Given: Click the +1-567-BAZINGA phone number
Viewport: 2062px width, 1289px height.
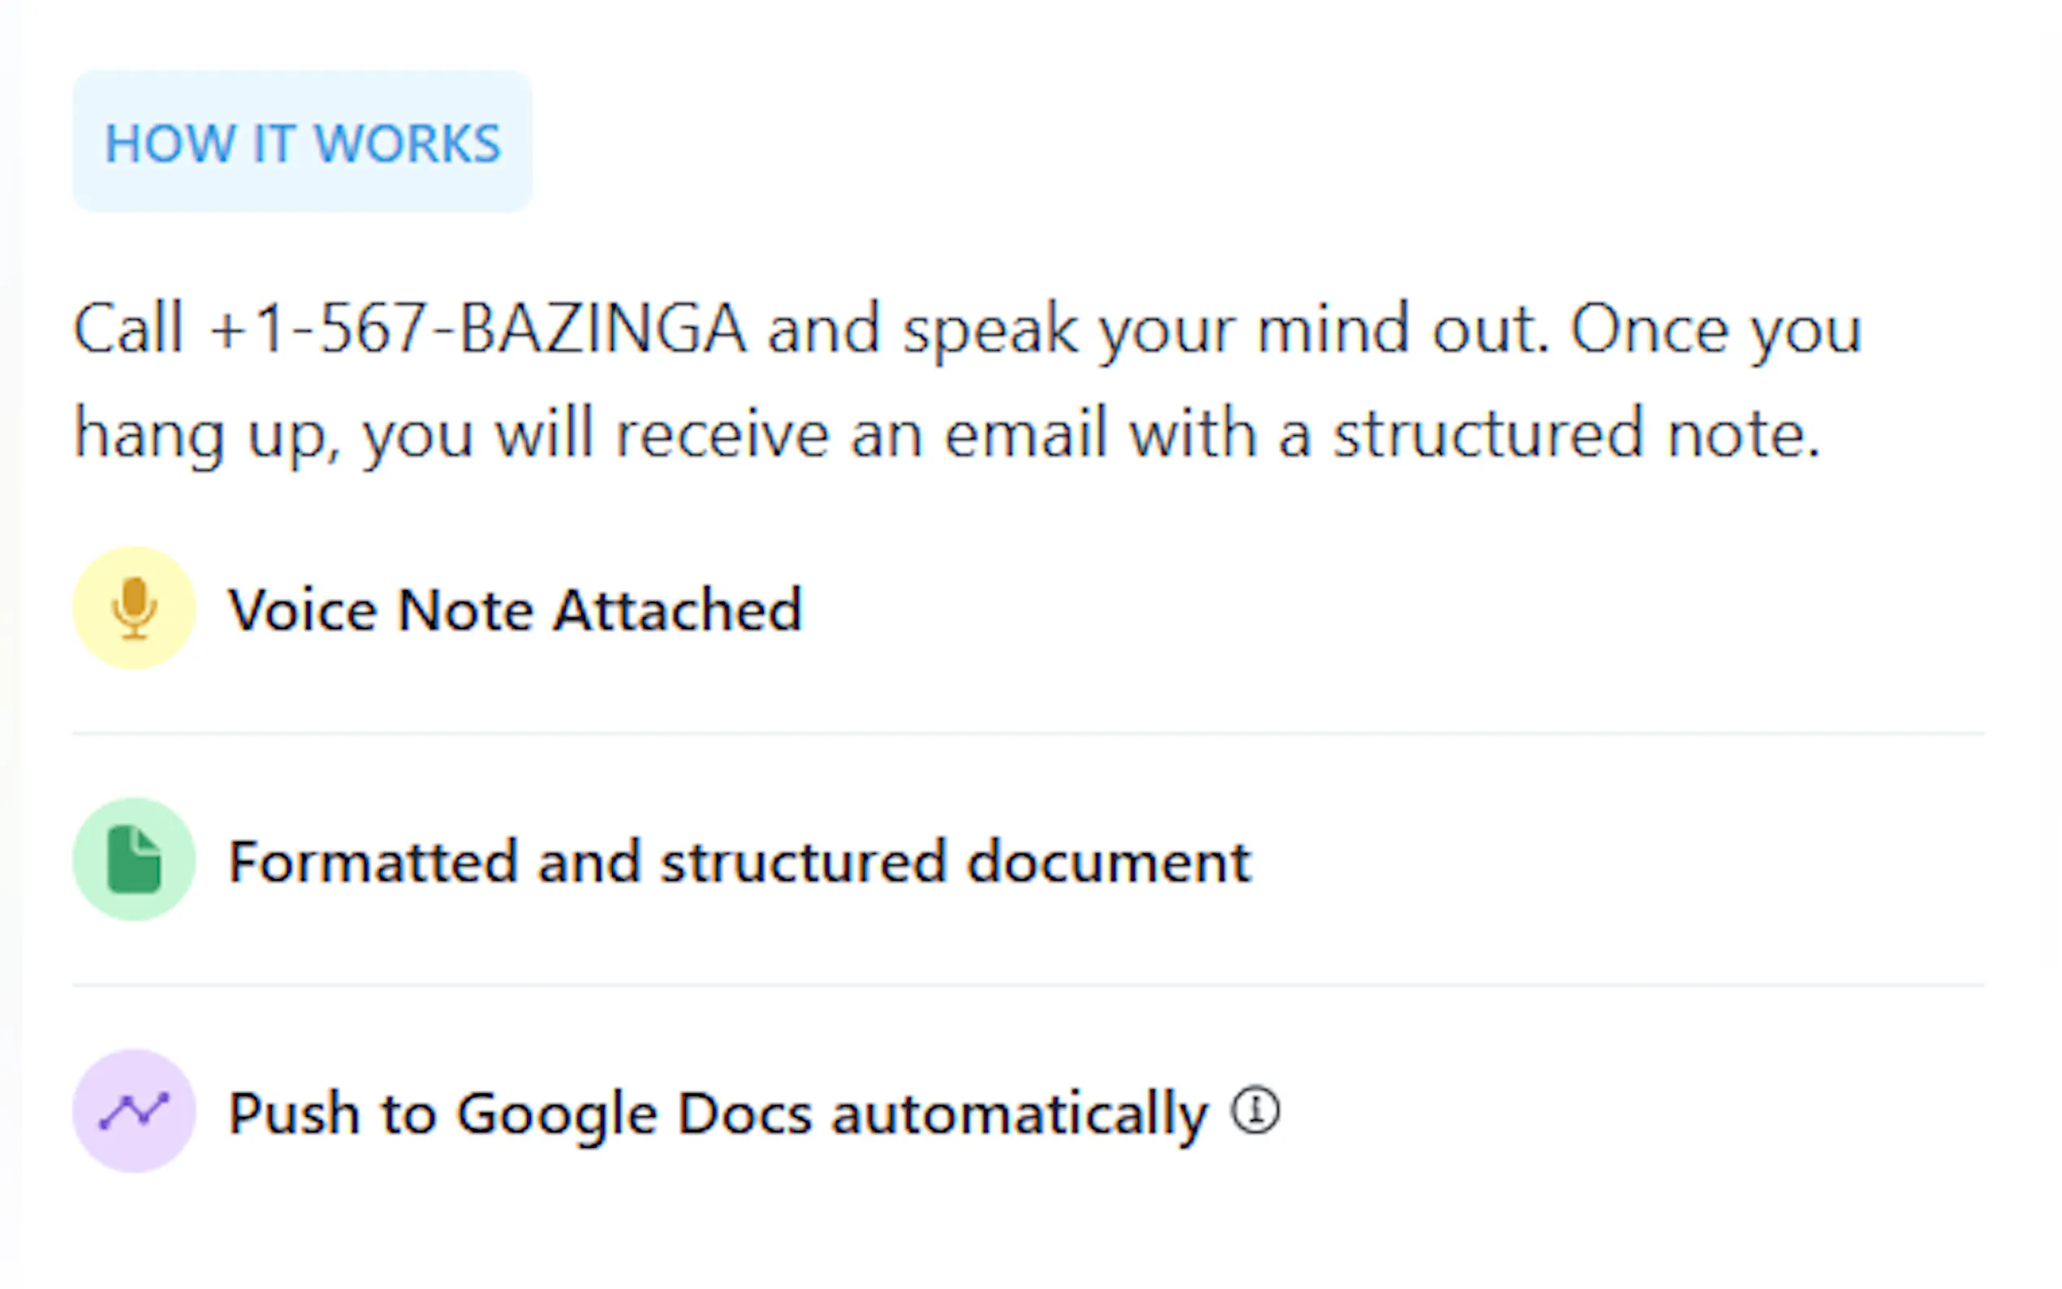Looking at the screenshot, I should [477, 329].
